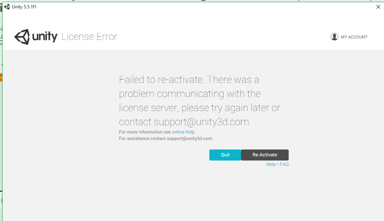Click the My Account avatar icon
This screenshot has height=221, width=384.
click(x=334, y=37)
